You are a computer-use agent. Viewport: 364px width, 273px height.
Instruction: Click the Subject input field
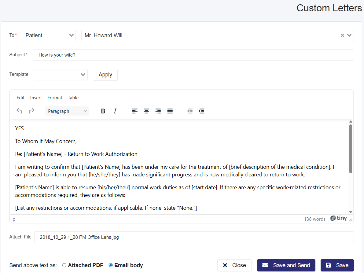click(193, 55)
